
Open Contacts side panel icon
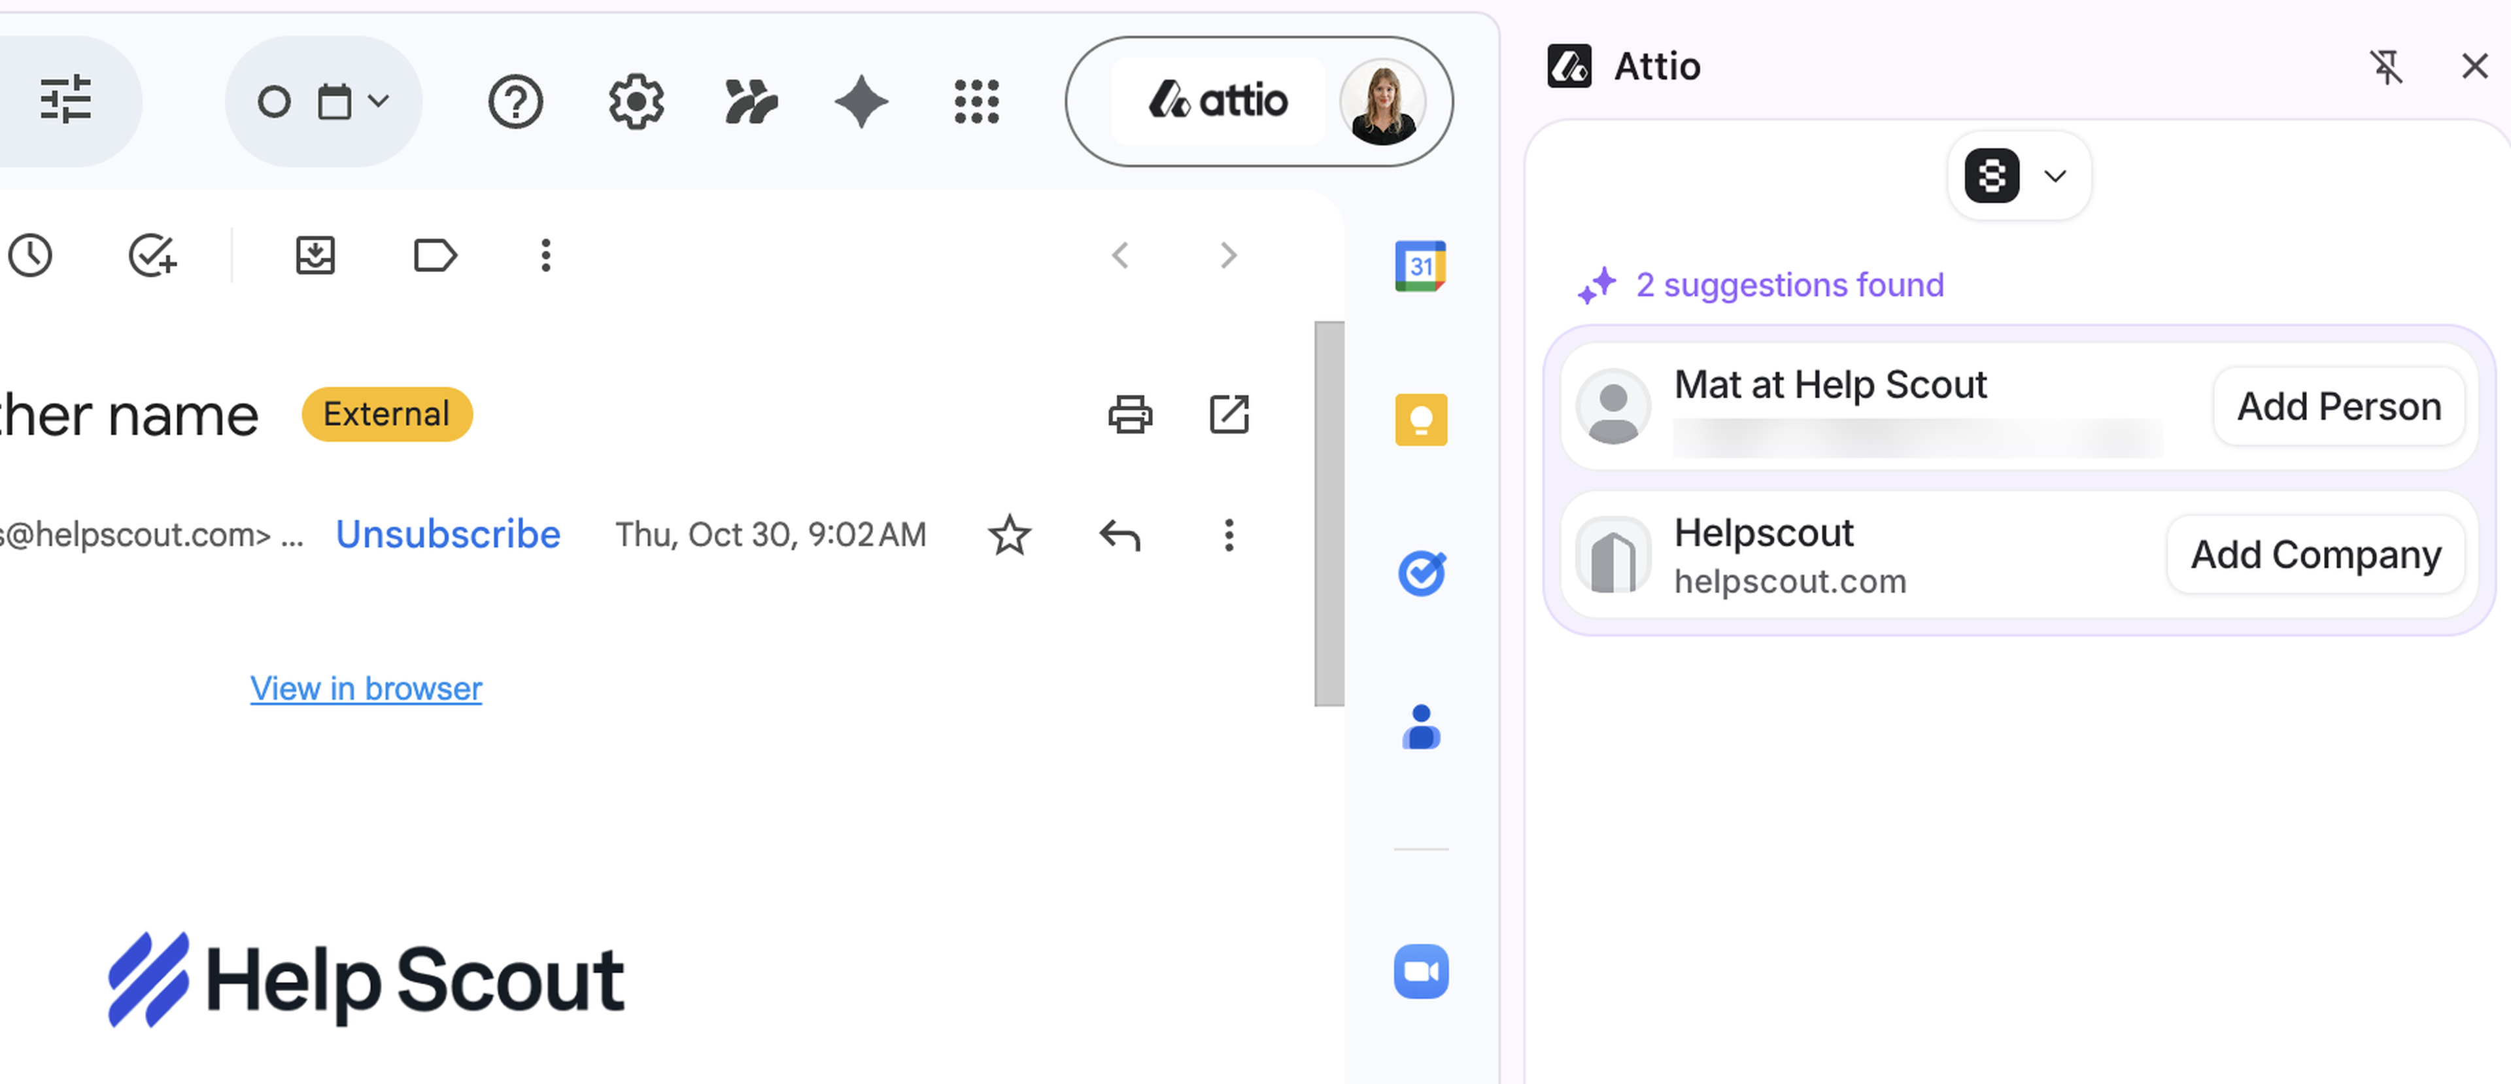1420,727
